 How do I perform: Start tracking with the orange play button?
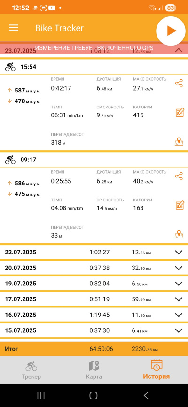171,31
